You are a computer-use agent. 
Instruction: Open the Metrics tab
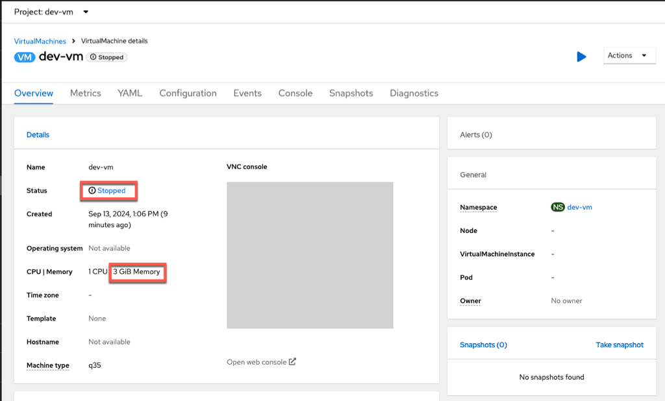(x=85, y=93)
